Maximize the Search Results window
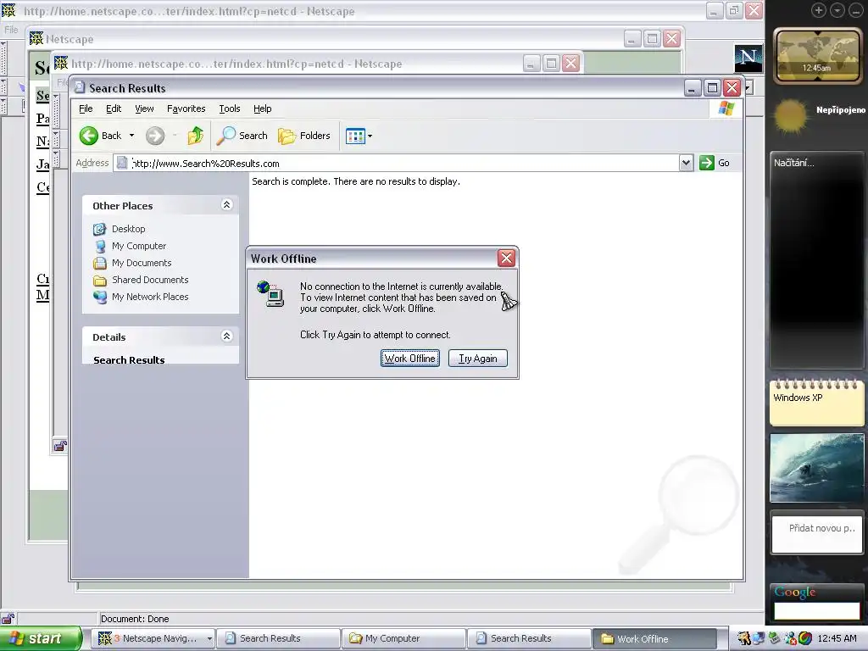 712,87
